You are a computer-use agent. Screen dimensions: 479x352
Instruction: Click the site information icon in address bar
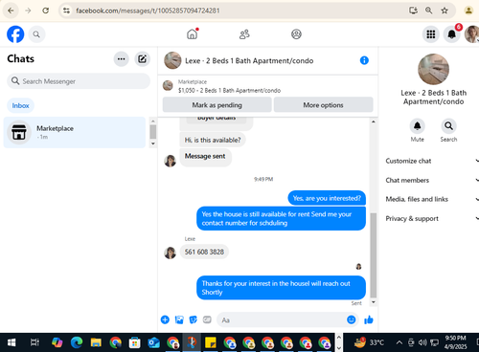click(x=66, y=11)
